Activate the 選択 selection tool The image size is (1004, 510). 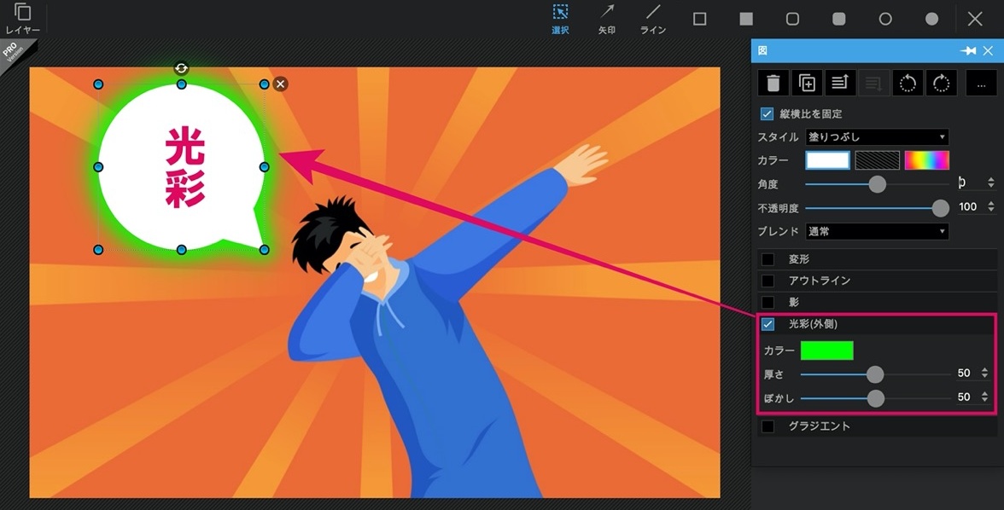tap(560, 19)
